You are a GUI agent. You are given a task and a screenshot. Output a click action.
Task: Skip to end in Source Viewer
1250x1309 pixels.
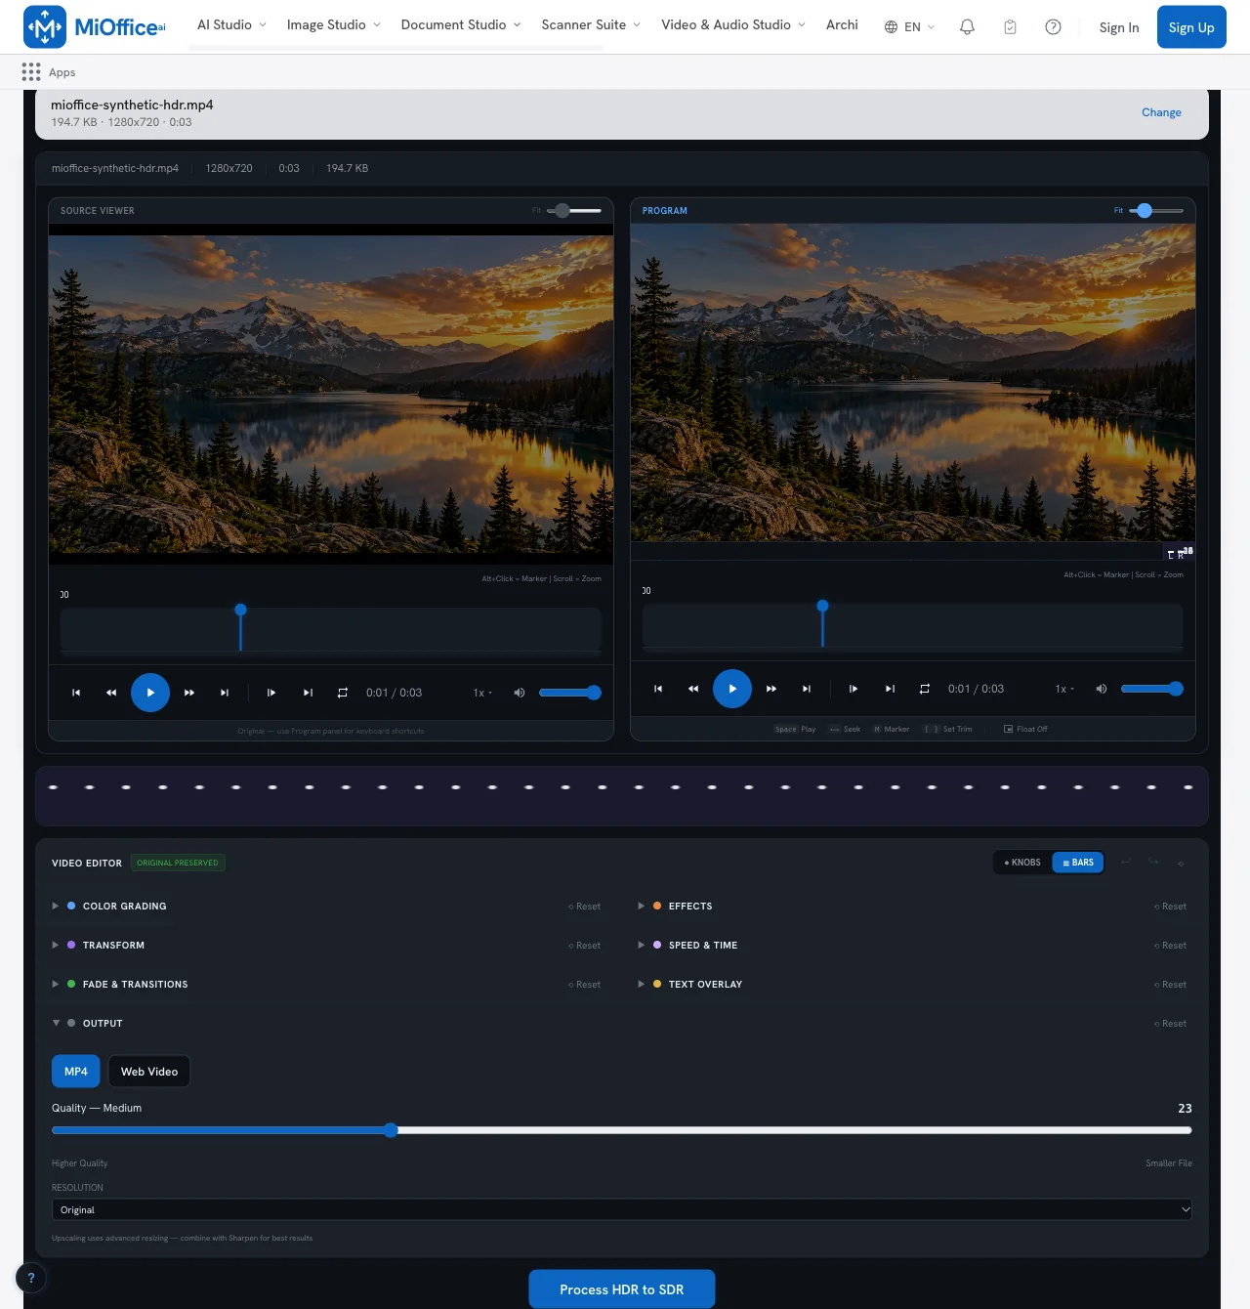[x=225, y=693]
